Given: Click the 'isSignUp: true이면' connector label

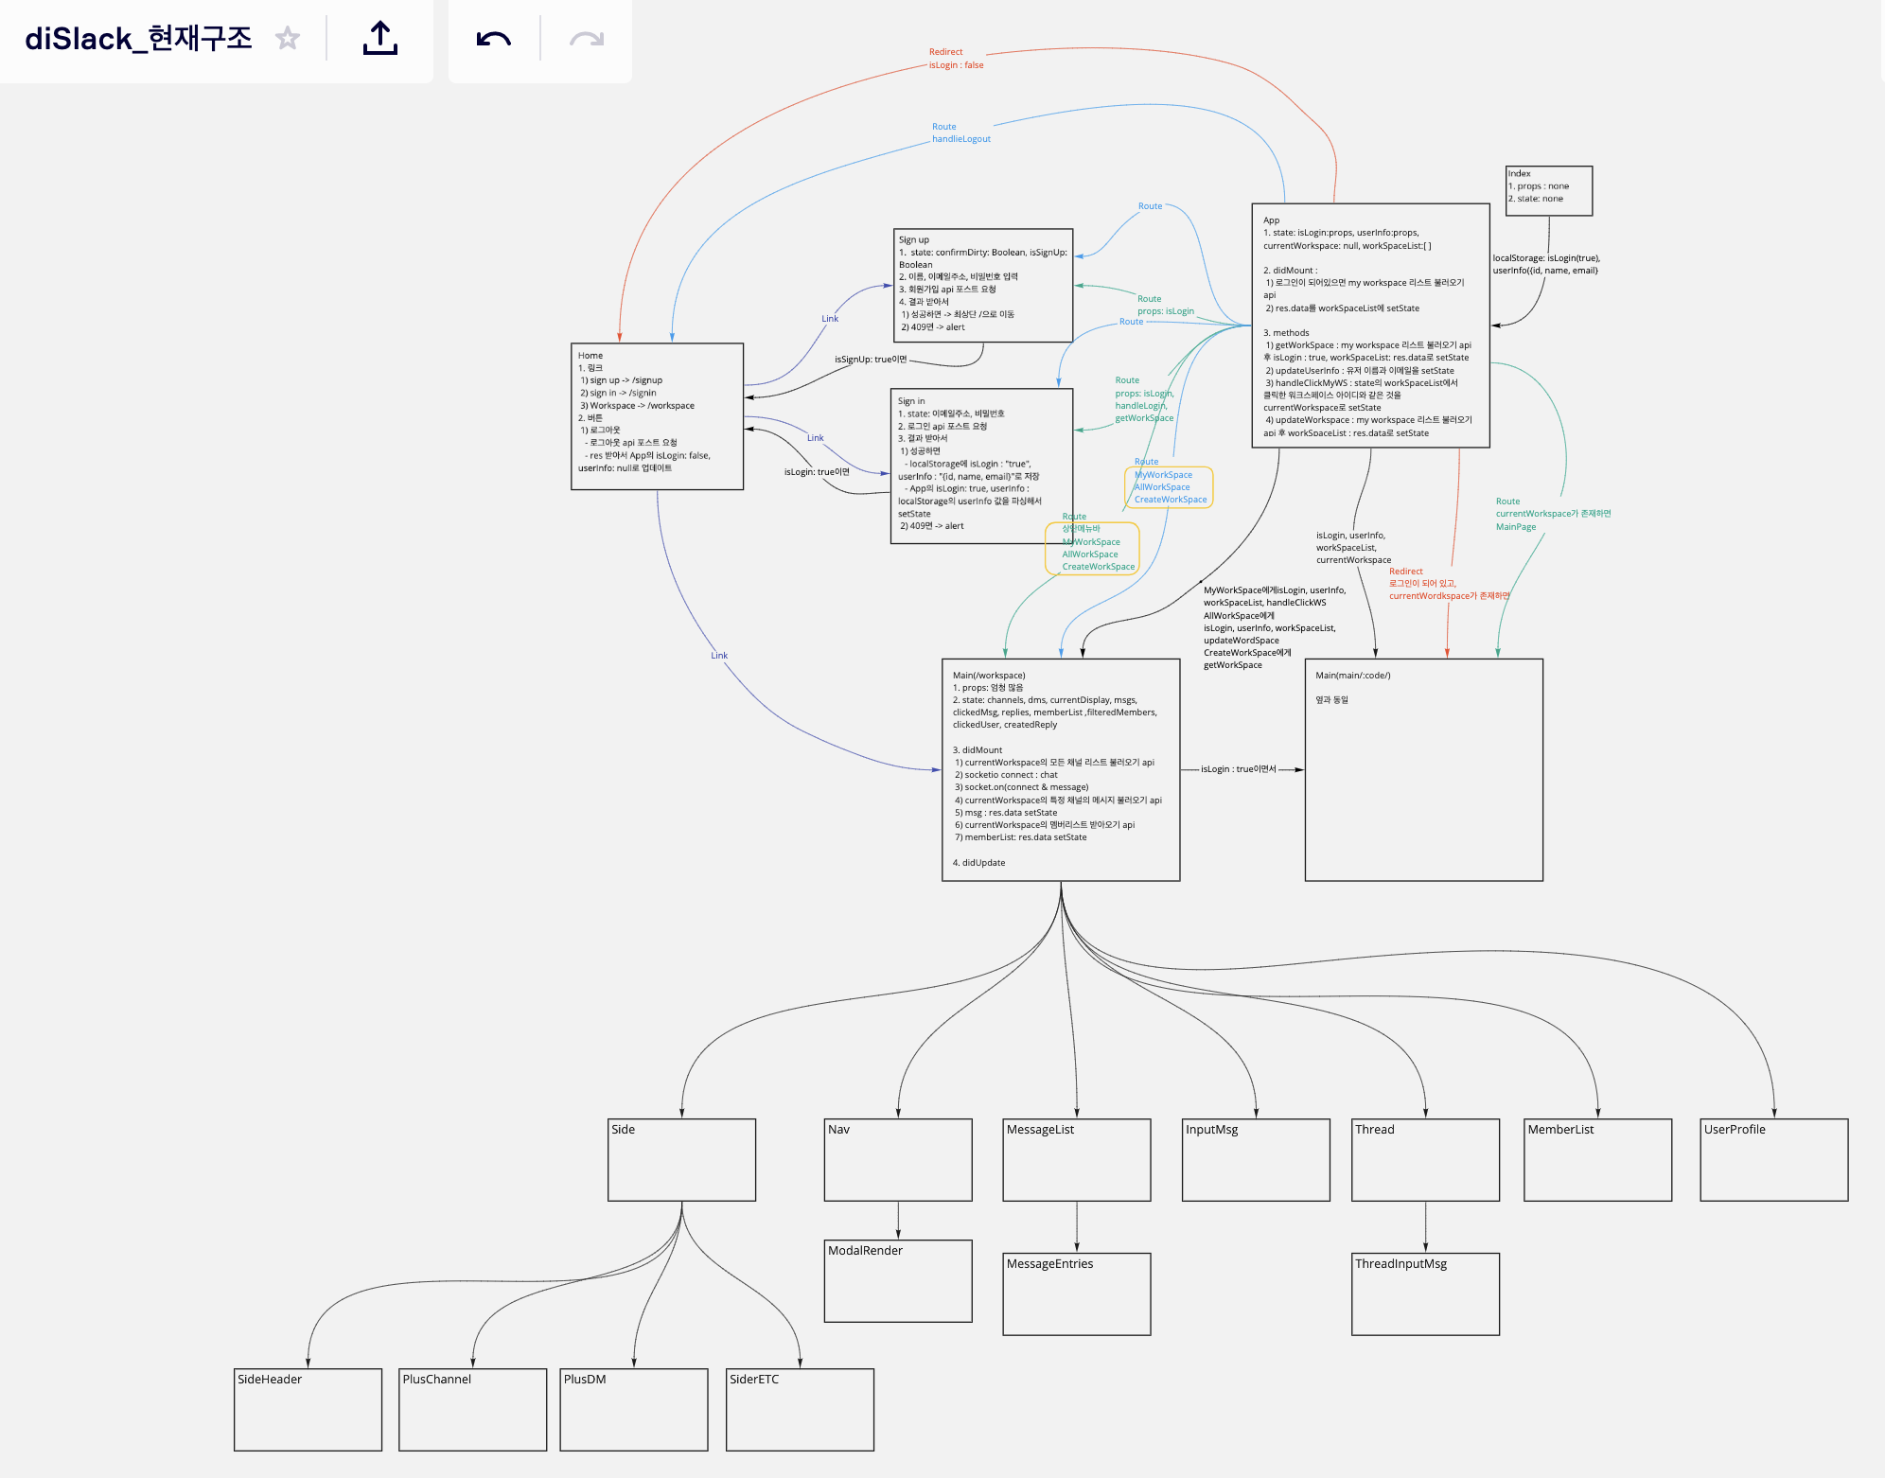Looking at the screenshot, I should pos(871,360).
